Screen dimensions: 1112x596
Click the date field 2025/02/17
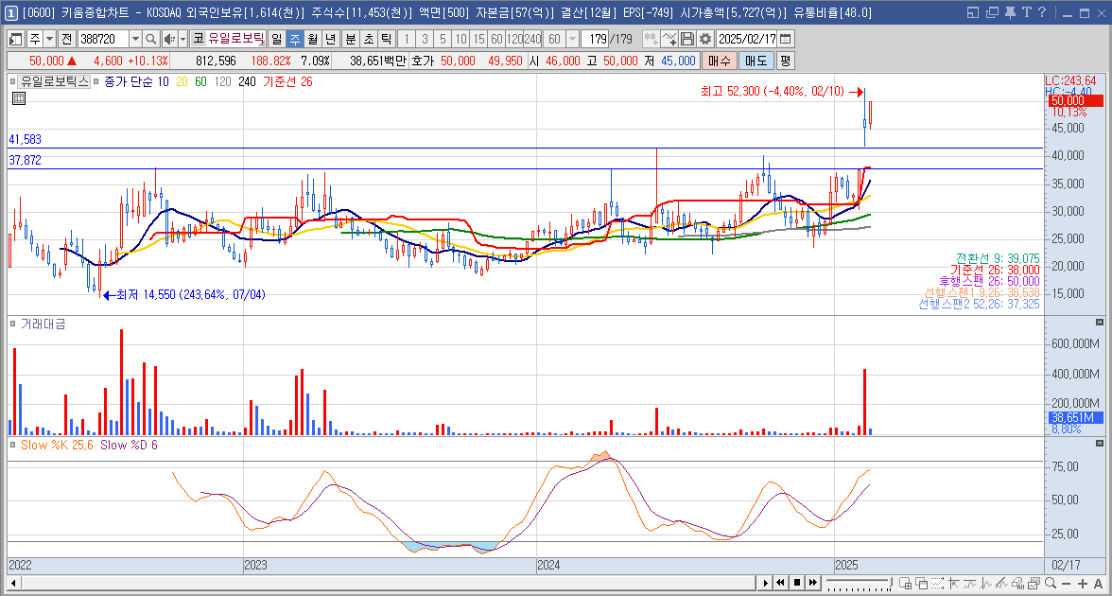[747, 38]
